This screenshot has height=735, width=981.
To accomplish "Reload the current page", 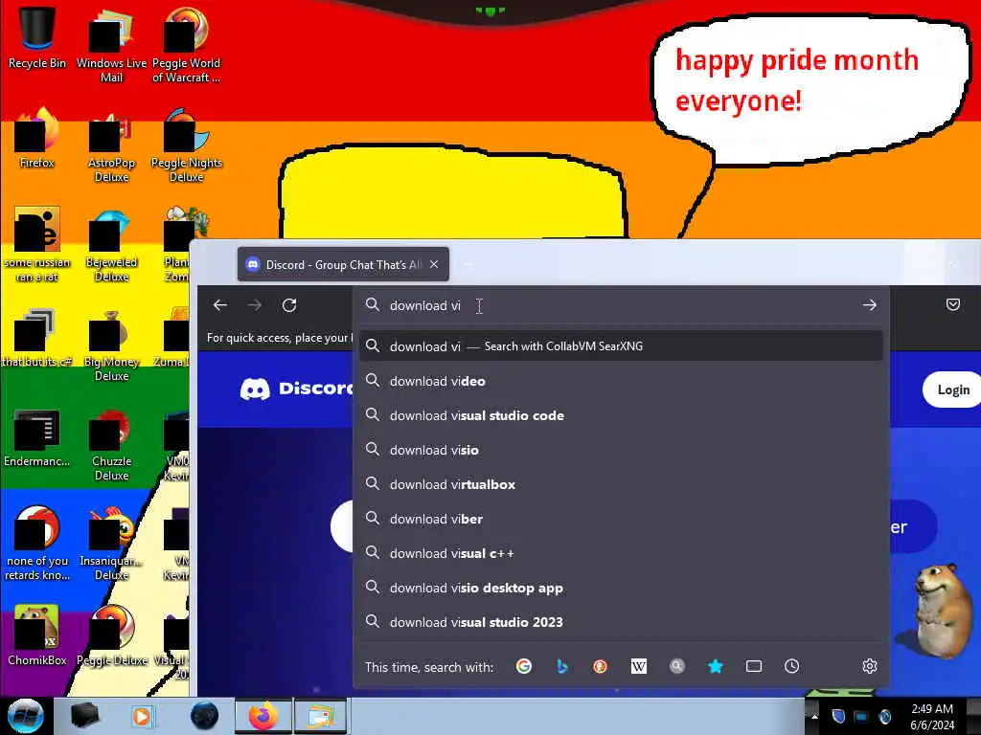I will (289, 305).
